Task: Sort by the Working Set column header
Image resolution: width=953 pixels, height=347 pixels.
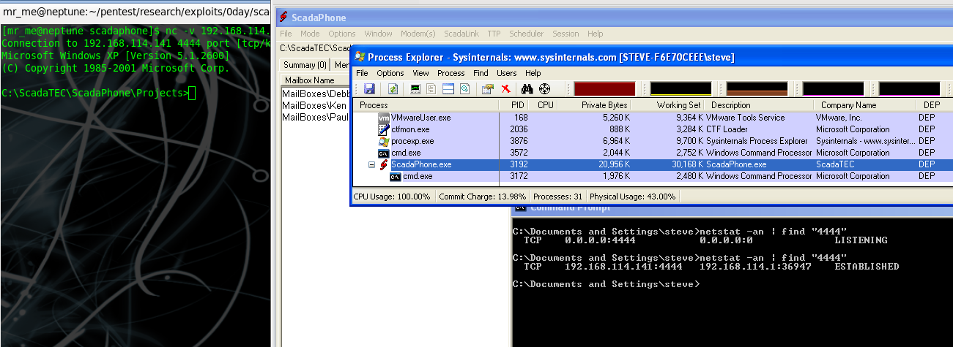Action: click(668, 105)
